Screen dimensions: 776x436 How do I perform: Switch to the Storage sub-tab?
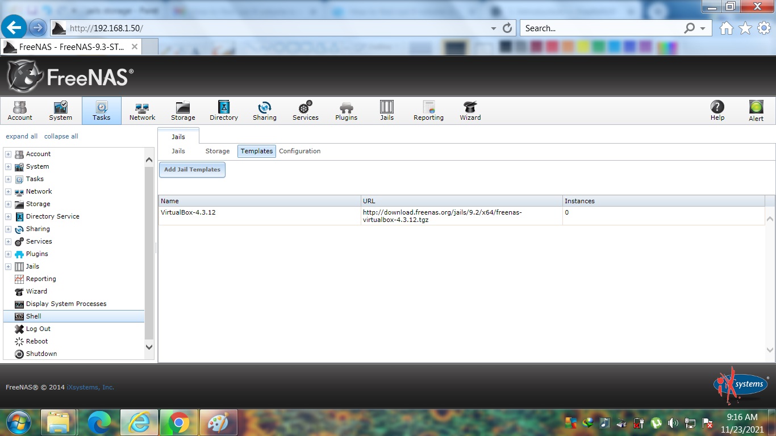click(x=218, y=151)
